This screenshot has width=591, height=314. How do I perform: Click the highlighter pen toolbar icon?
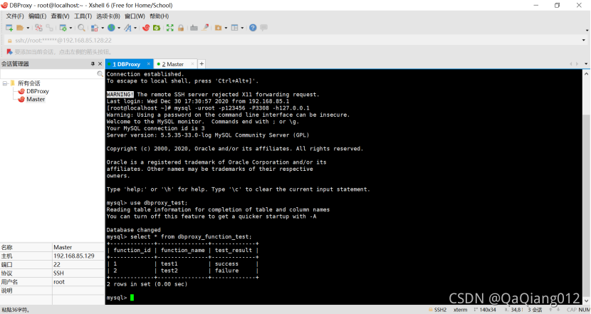(205, 28)
